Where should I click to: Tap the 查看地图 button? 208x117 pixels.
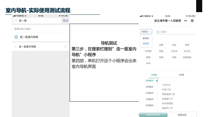tap(182, 115)
